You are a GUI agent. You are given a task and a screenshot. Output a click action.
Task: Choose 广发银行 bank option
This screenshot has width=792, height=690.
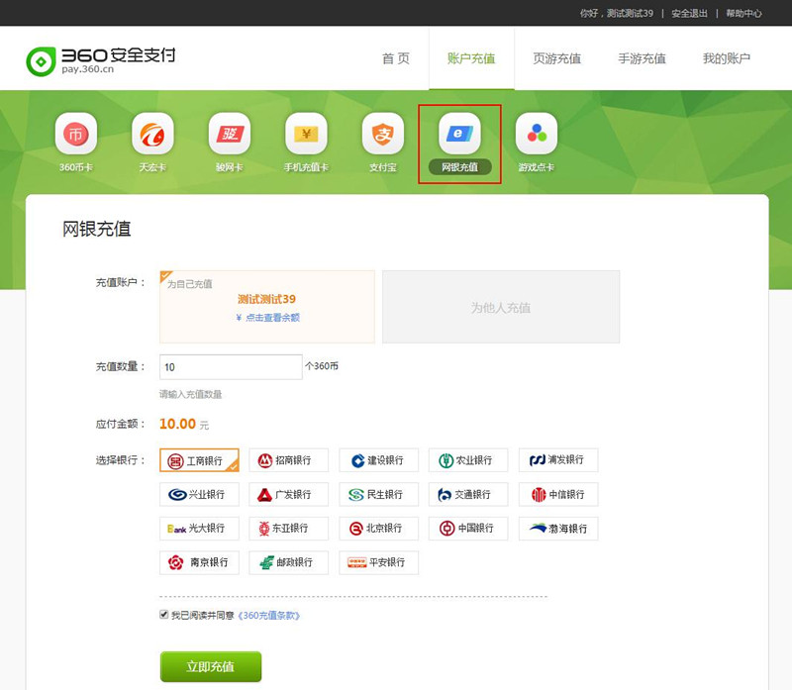click(288, 494)
